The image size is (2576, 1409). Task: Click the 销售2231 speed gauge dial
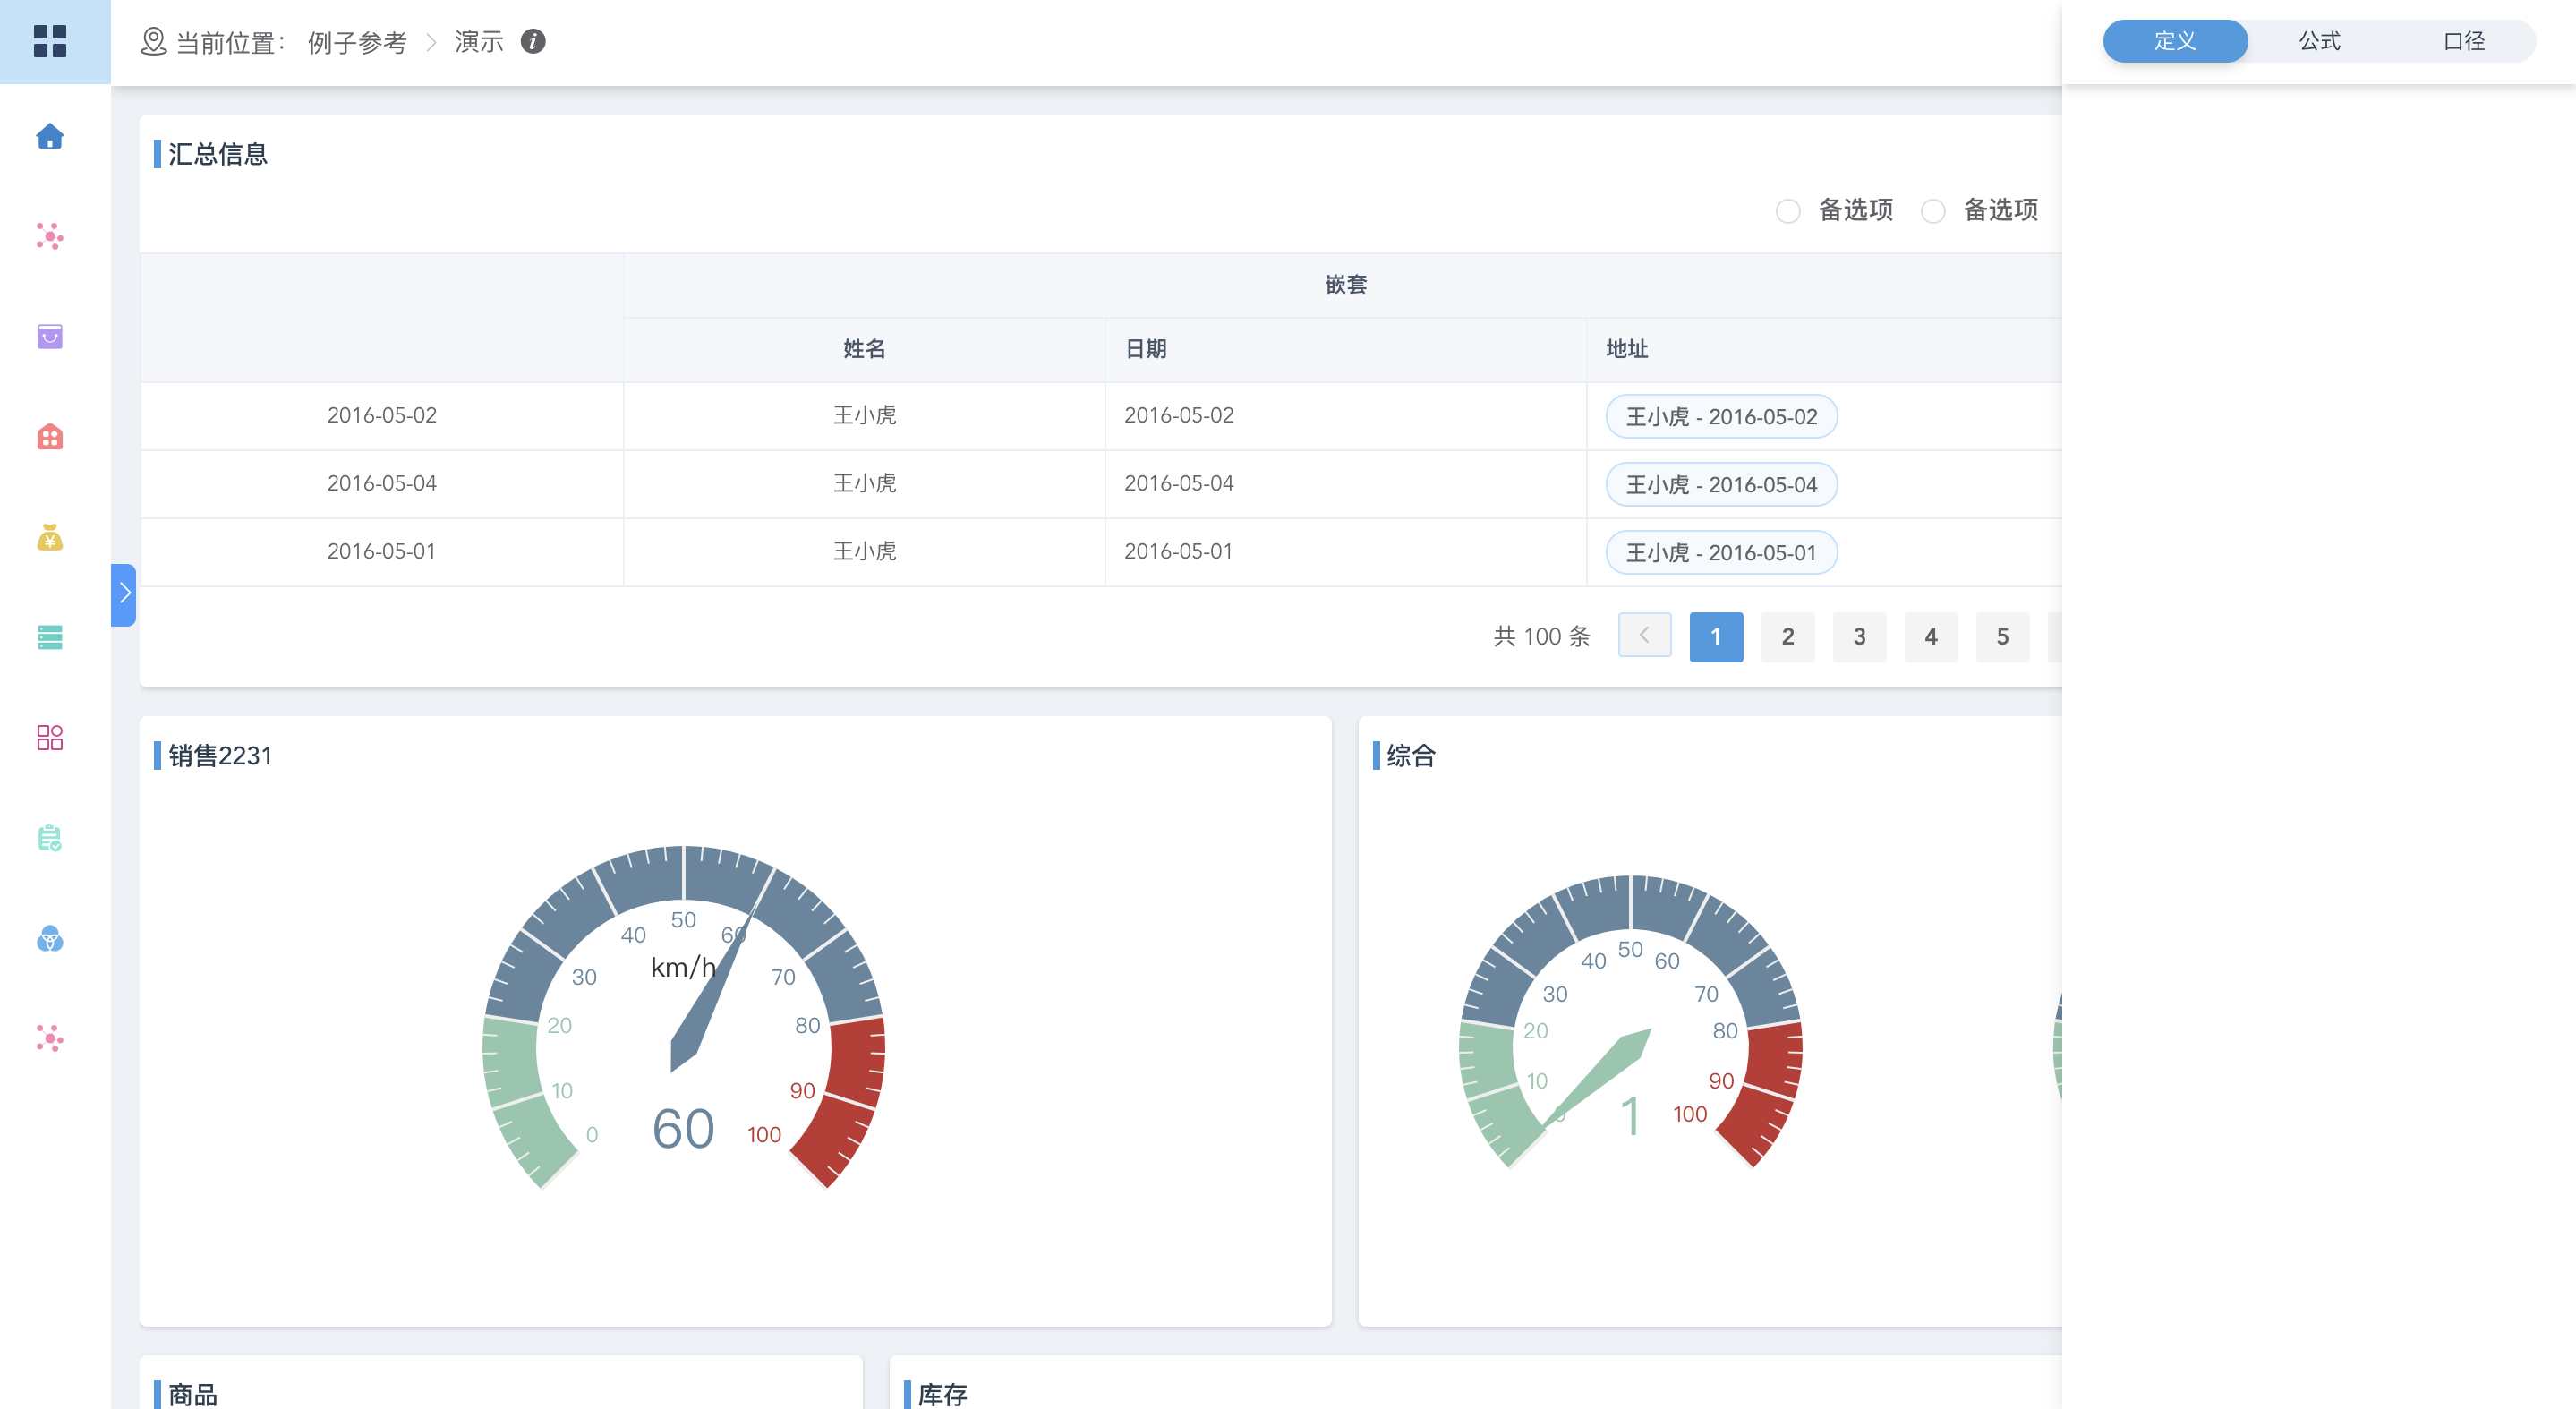pyautogui.click(x=683, y=1015)
